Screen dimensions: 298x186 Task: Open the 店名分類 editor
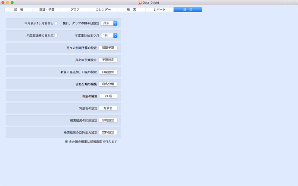click(108, 84)
